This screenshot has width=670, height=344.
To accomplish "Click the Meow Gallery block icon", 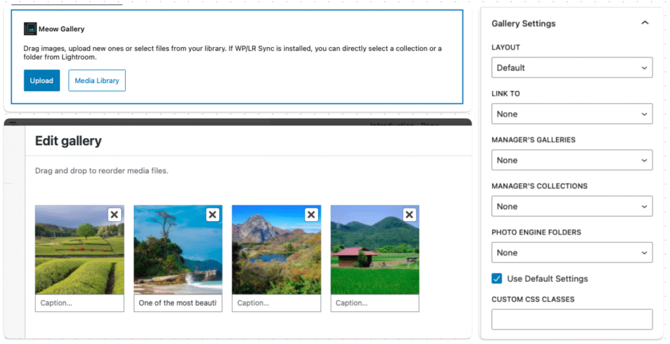I will pos(30,29).
